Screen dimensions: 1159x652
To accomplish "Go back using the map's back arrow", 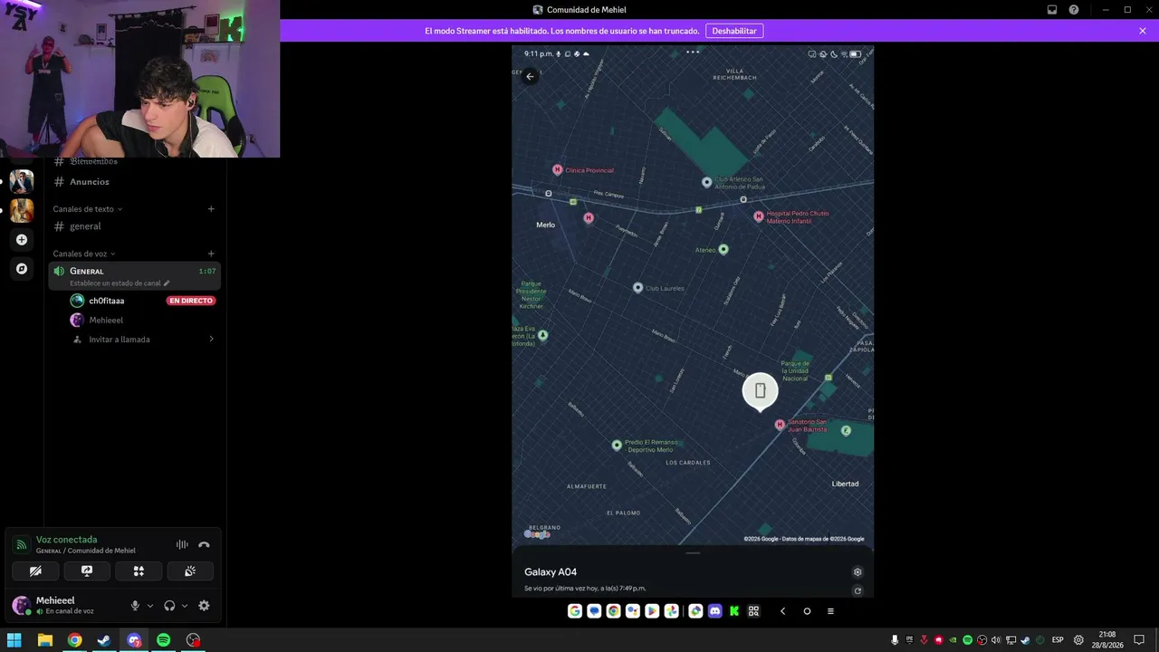I will pos(530,77).
